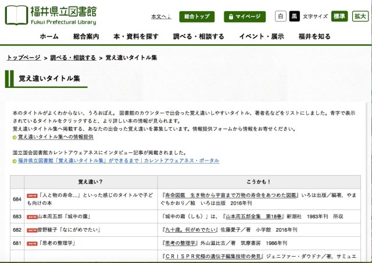This screenshot has width=372, height=263.
Task: Go to 総合トップ page
Action: [196, 16]
